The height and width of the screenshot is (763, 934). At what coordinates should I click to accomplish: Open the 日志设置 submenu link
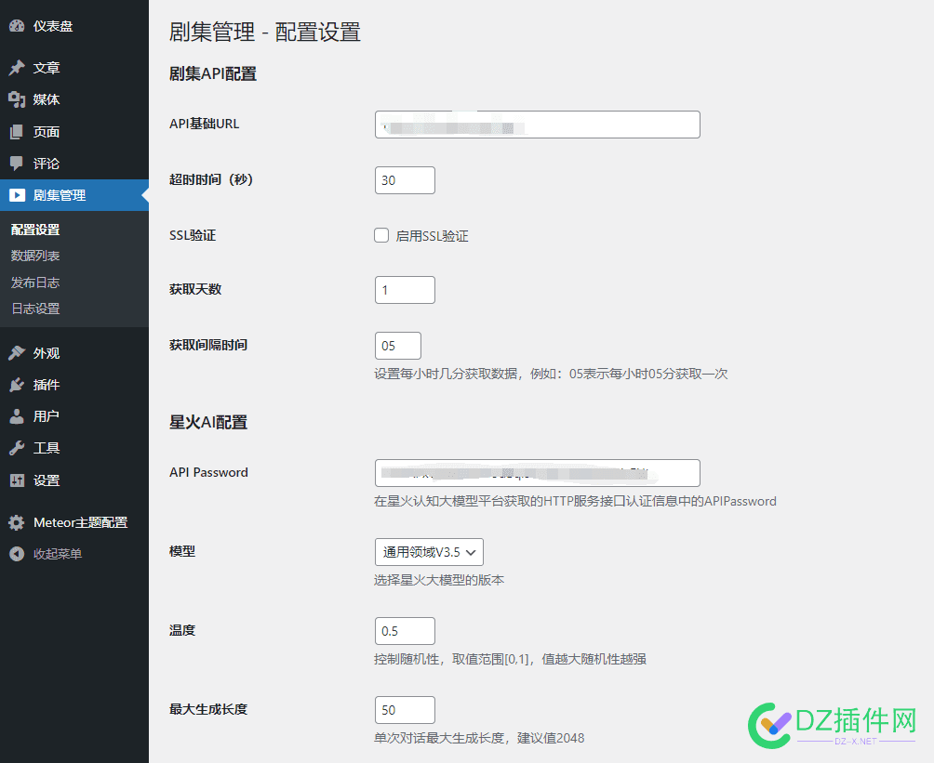tap(35, 309)
